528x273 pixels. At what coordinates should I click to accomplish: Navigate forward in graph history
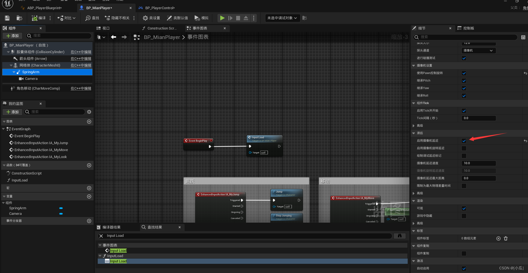coord(124,37)
